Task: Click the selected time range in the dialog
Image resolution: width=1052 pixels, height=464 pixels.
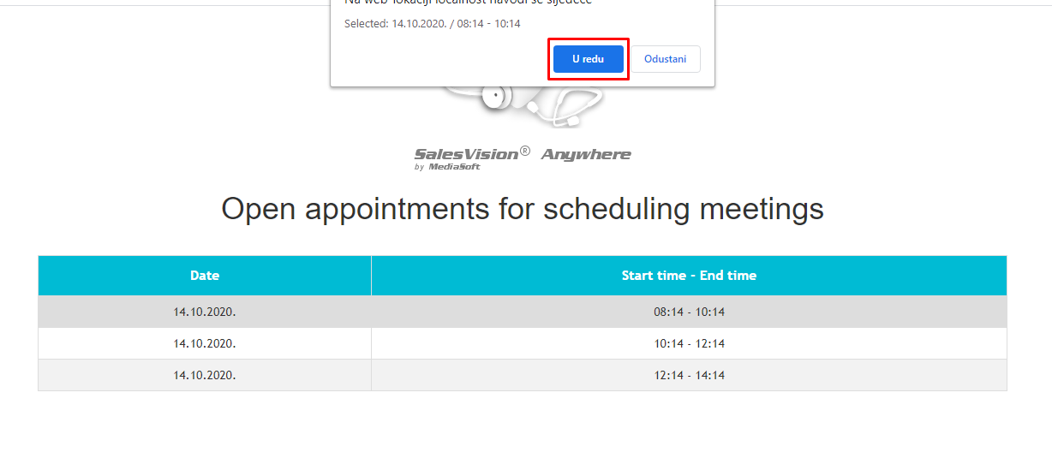Action: [489, 24]
